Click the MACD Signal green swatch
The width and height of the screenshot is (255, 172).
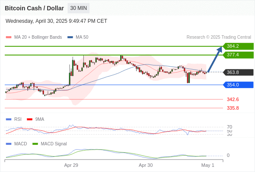tap(35, 144)
